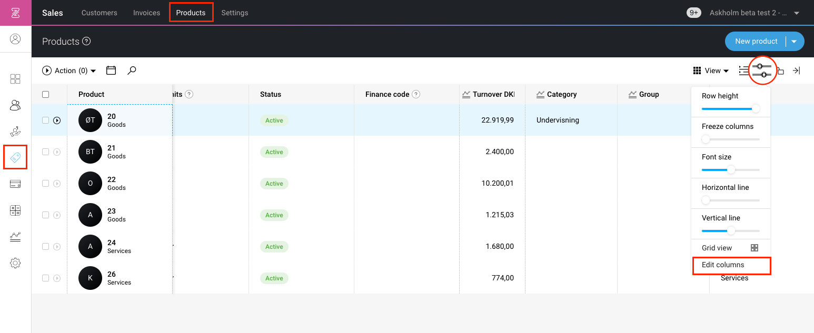Switch to the Customers tab

point(100,13)
